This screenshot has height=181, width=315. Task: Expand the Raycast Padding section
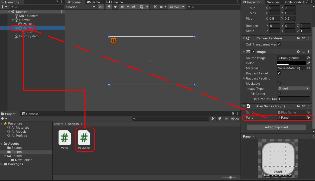tap(244, 78)
